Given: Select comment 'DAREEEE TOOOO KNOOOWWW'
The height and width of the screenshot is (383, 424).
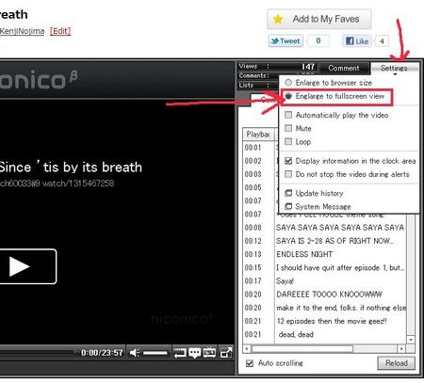Looking at the screenshot, I should pos(329,295).
